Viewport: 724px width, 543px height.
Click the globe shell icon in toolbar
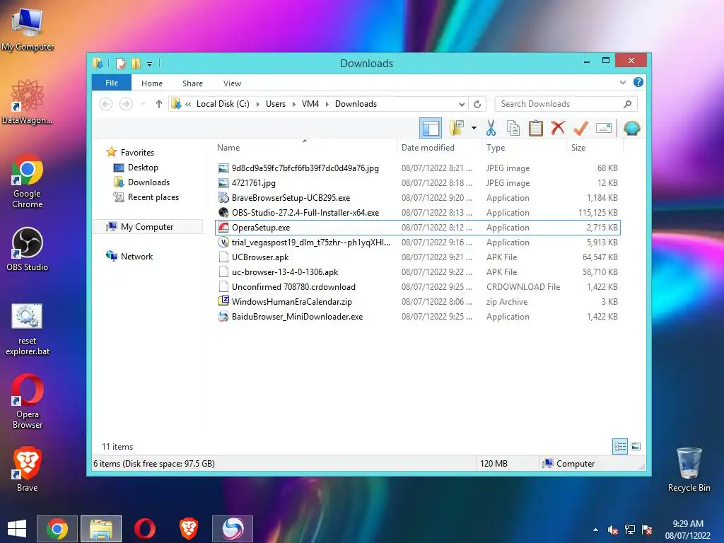[x=631, y=128]
